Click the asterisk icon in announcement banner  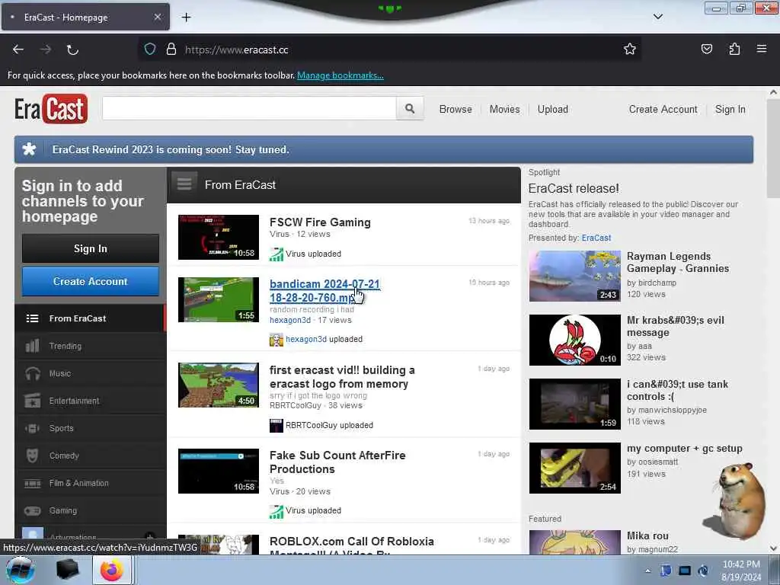click(x=30, y=149)
